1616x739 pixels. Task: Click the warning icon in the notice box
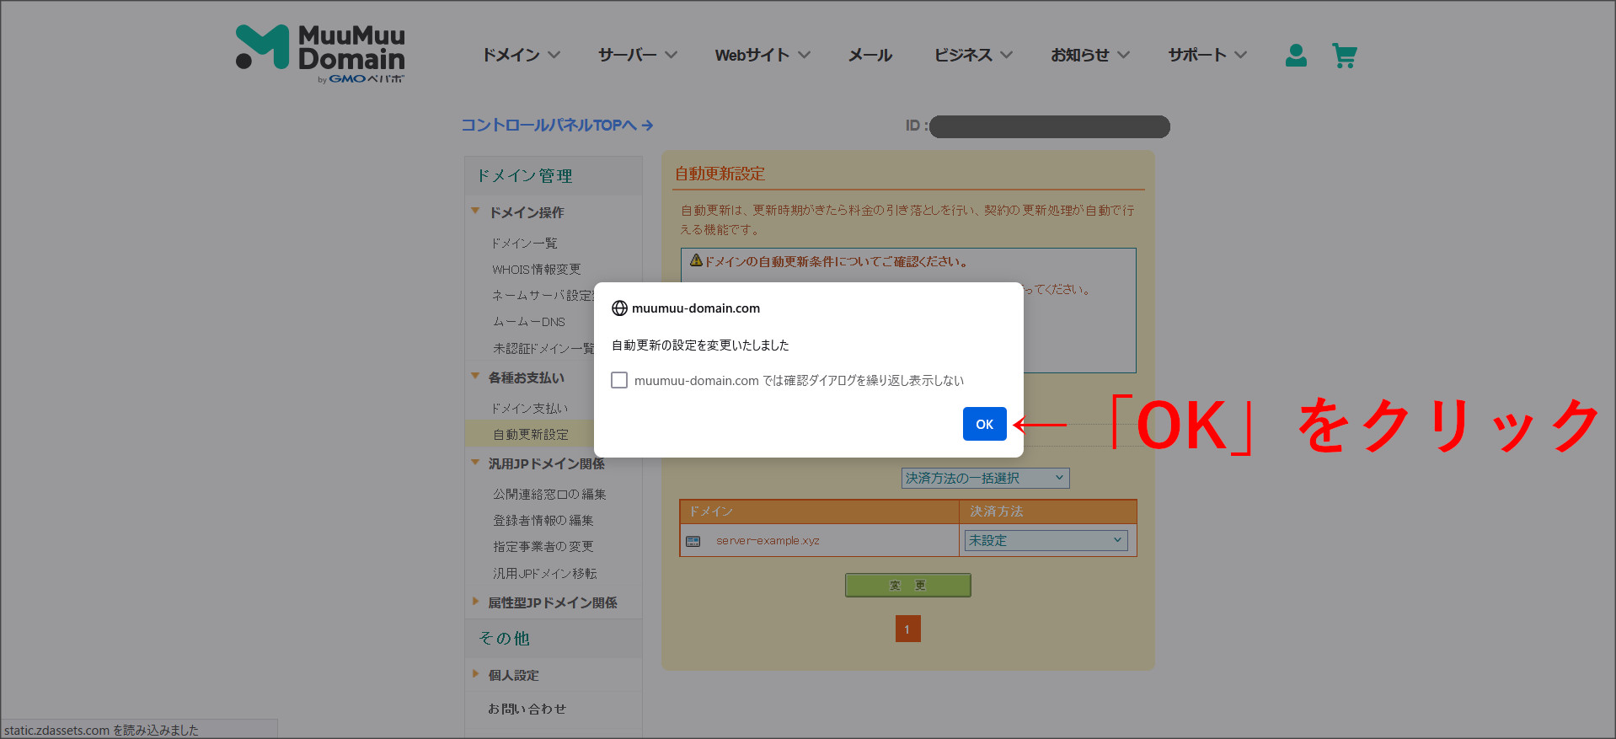[696, 260]
